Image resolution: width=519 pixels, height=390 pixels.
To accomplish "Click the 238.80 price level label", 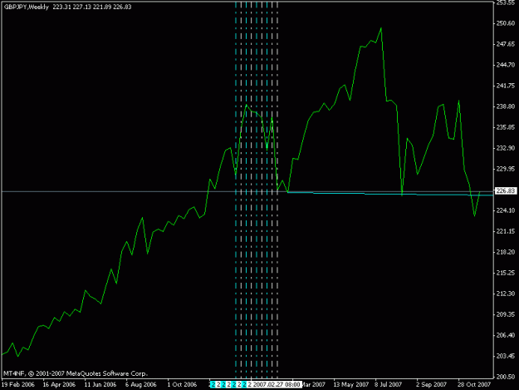I will click(506, 106).
